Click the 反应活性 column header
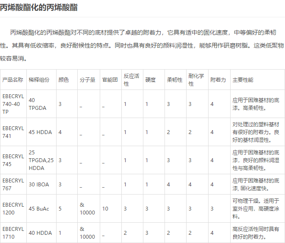Screen dimensions: 285x243 (131, 80)
